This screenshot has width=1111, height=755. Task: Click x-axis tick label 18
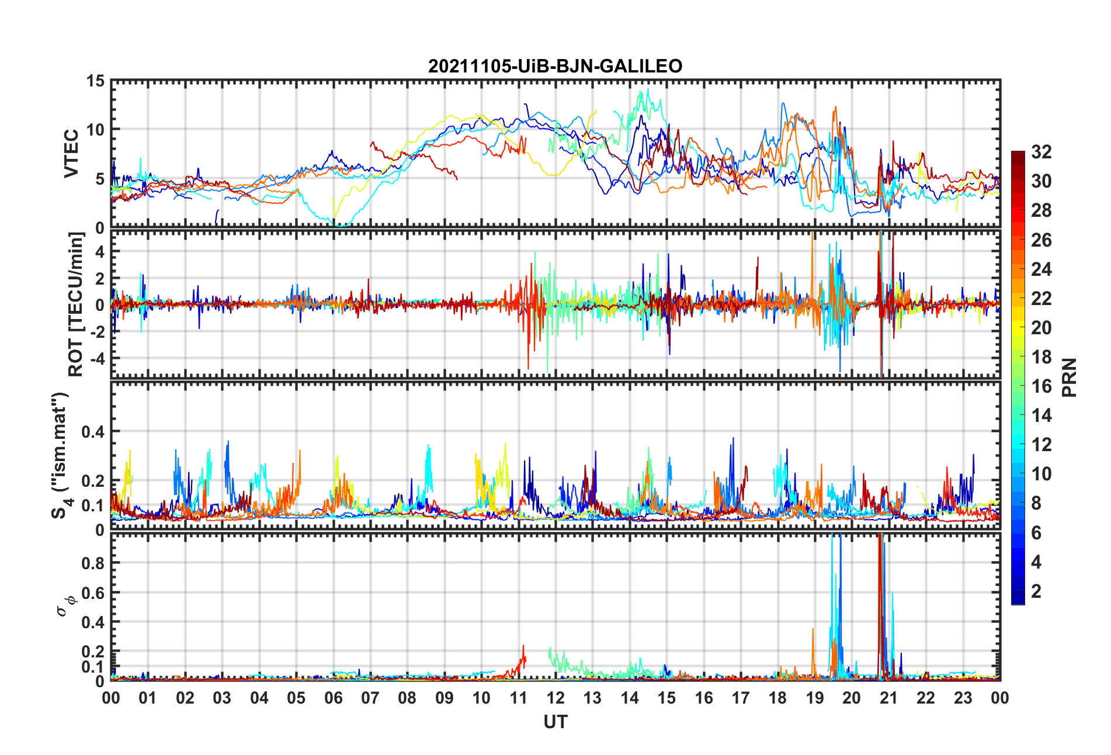[777, 698]
